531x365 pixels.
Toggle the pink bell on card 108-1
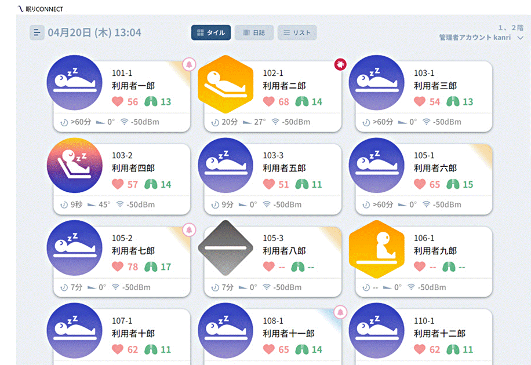340,312
